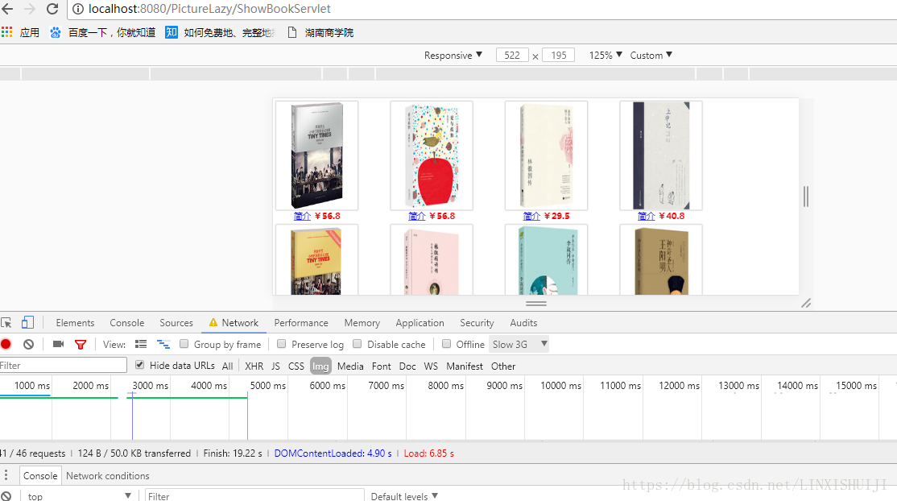Click the book cover priced ¥29.5
Screen dimensions: 897x501
coord(546,155)
